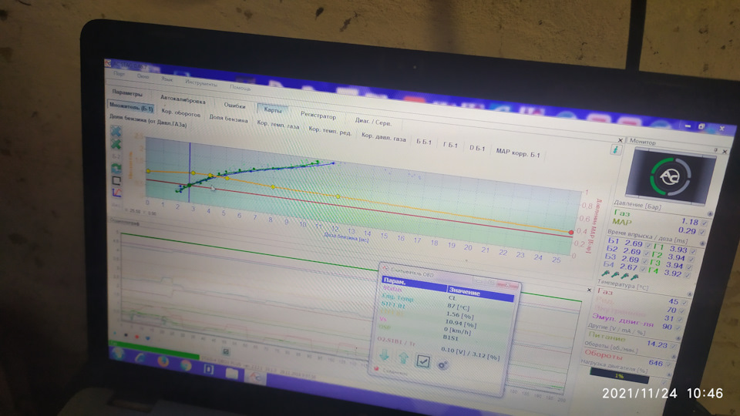740x416 pixels.
Task: Click the green X erase-map icon
Action: click(x=116, y=144)
